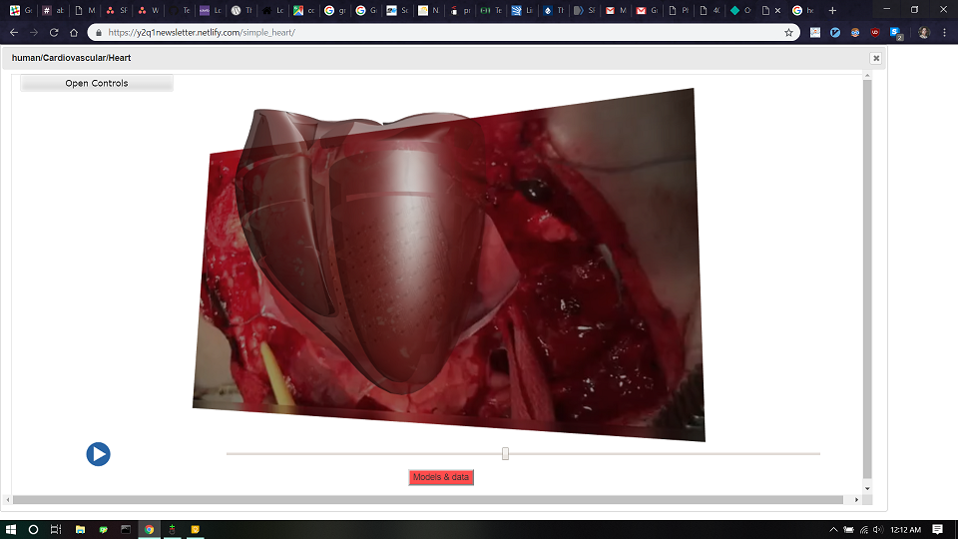Click the horizontal scrollbar left arrow
958x539 pixels.
[x=8, y=499]
